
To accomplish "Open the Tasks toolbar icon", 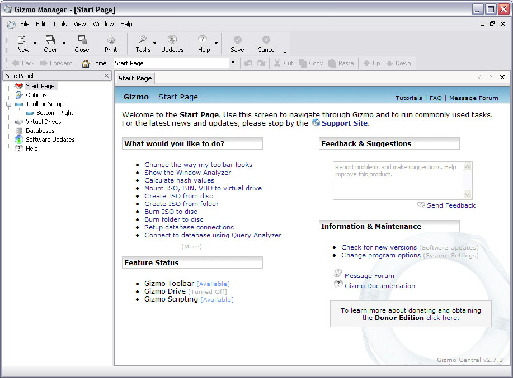I will tap(142, 40).
